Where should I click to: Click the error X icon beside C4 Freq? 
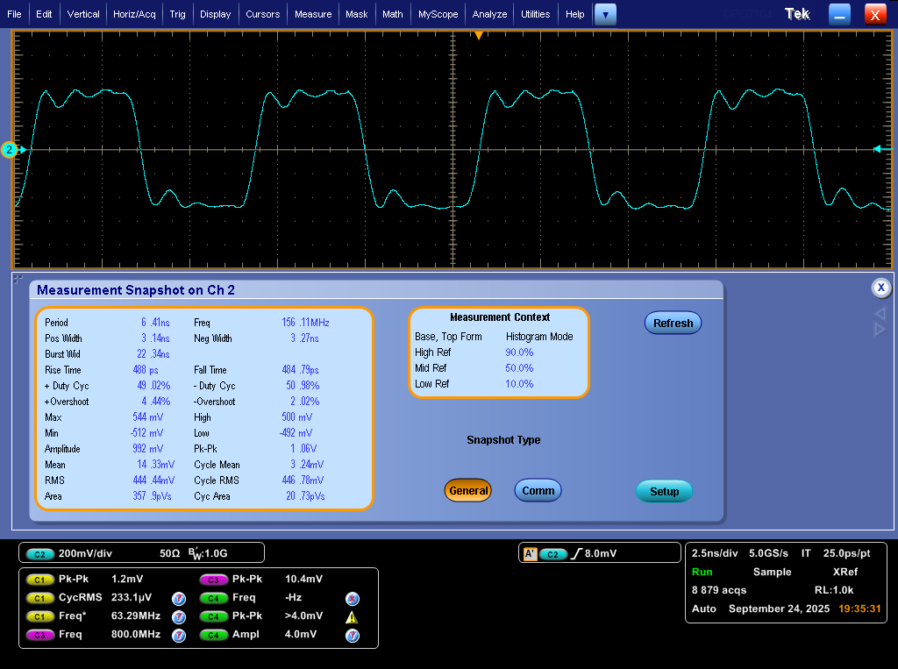click(353, 599)
